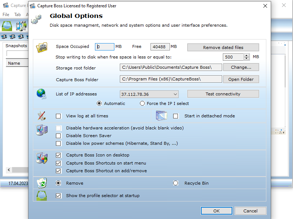
Task: Uncheck Capture Boss Shortcut on add/remove
Action: click(58, 171)
